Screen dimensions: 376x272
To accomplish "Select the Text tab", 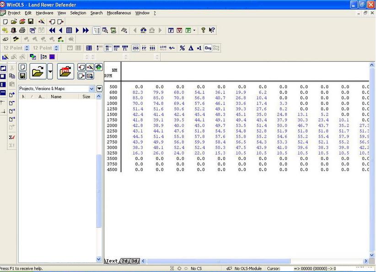I will coord(112,261).
